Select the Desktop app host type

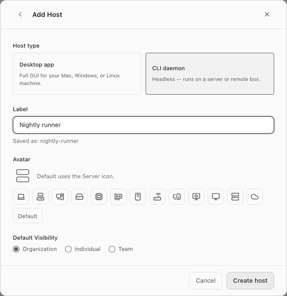click(77, 74)
